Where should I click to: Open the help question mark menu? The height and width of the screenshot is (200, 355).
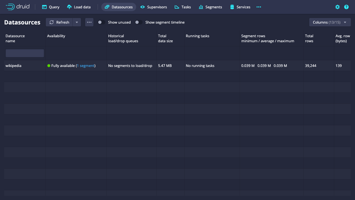[346, 7]
